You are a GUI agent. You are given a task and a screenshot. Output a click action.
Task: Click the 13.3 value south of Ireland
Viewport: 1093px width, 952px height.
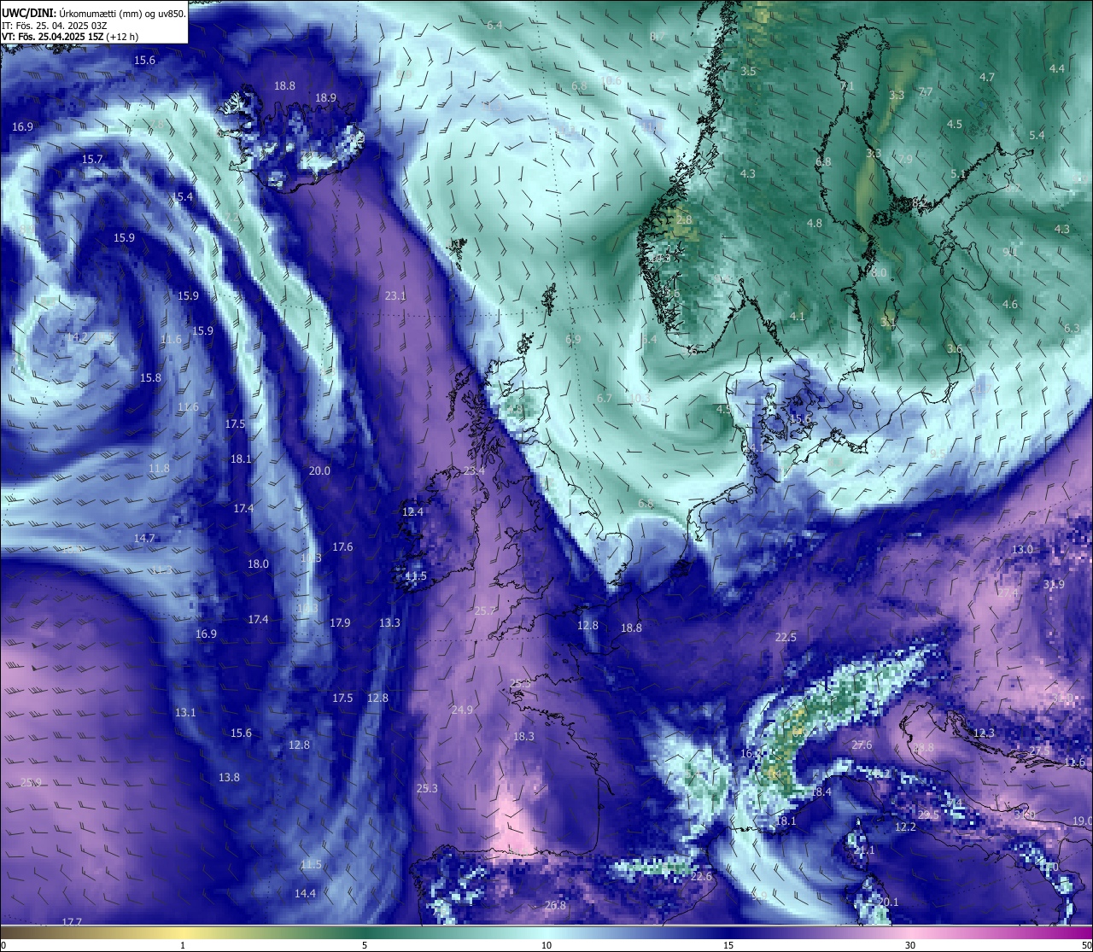pyautogui.click(x=389, y=623)
